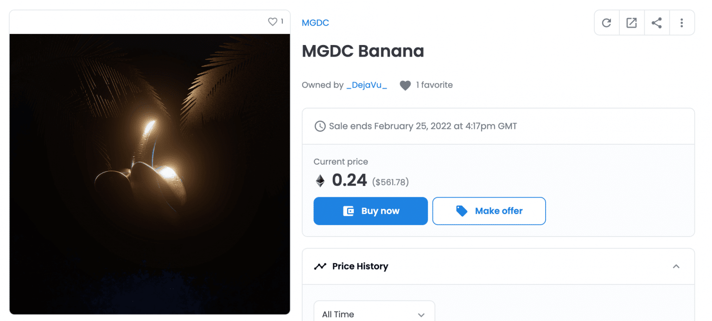Collapse the Price History section chevron
Screen dimensions: 712x321
tap(676, 266)
